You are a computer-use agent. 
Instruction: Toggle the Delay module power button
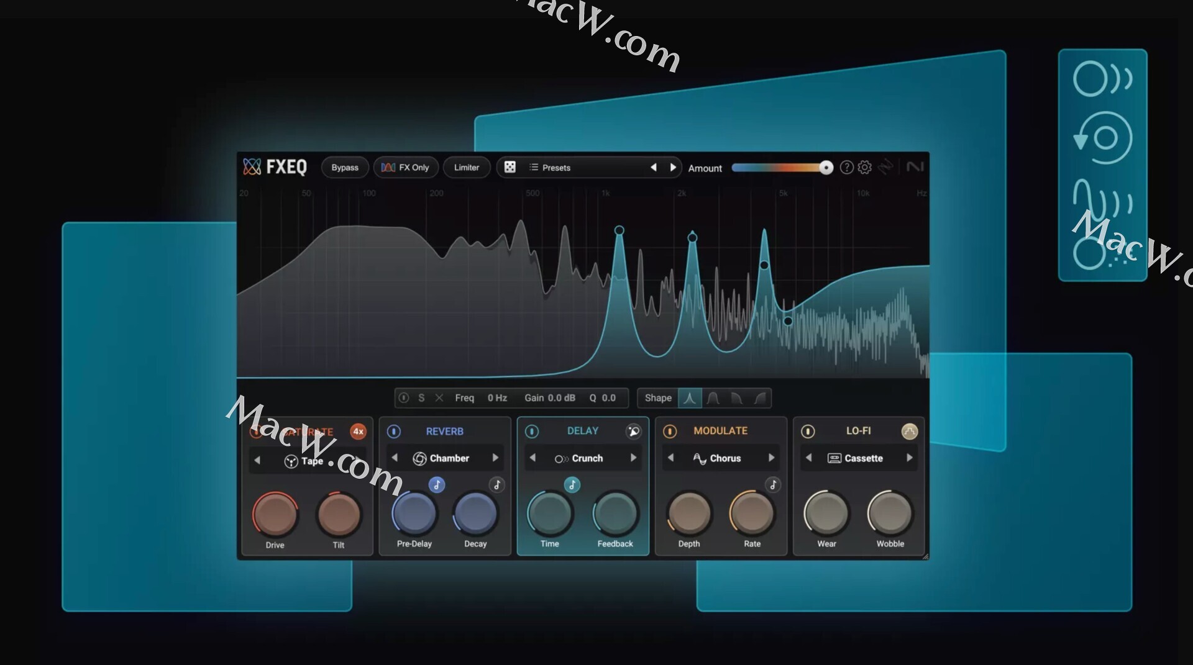[x=532, y=431]
